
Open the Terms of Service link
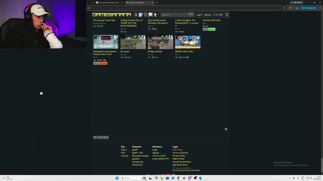click(180, 153)
